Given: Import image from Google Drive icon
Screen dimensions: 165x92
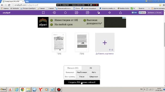Looking at the screenshot, I should (112, 50).
